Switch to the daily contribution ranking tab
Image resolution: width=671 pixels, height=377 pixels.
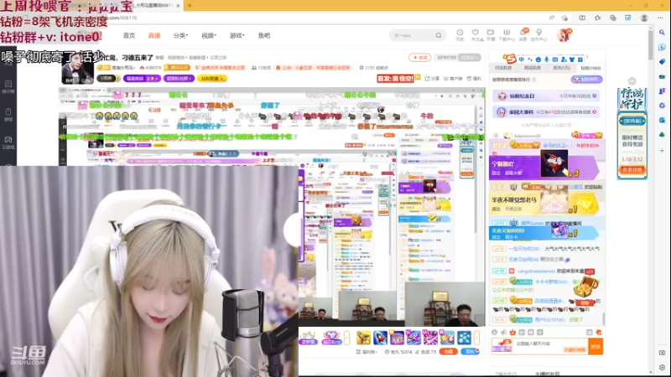click(503, 68)
